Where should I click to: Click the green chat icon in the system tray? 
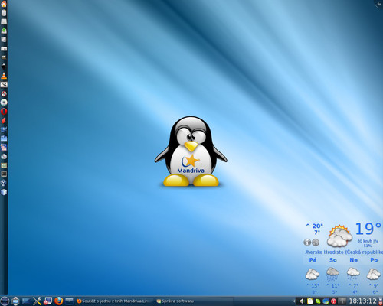coord(318,301)
